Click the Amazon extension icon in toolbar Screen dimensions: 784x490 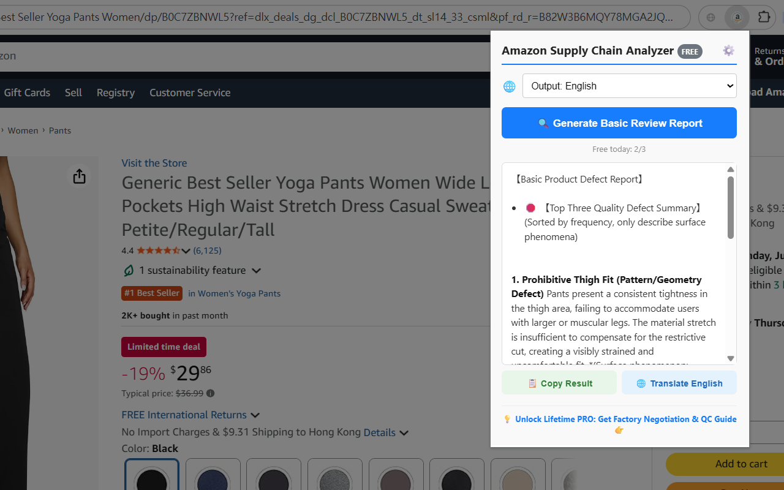(x=737, y=17)
